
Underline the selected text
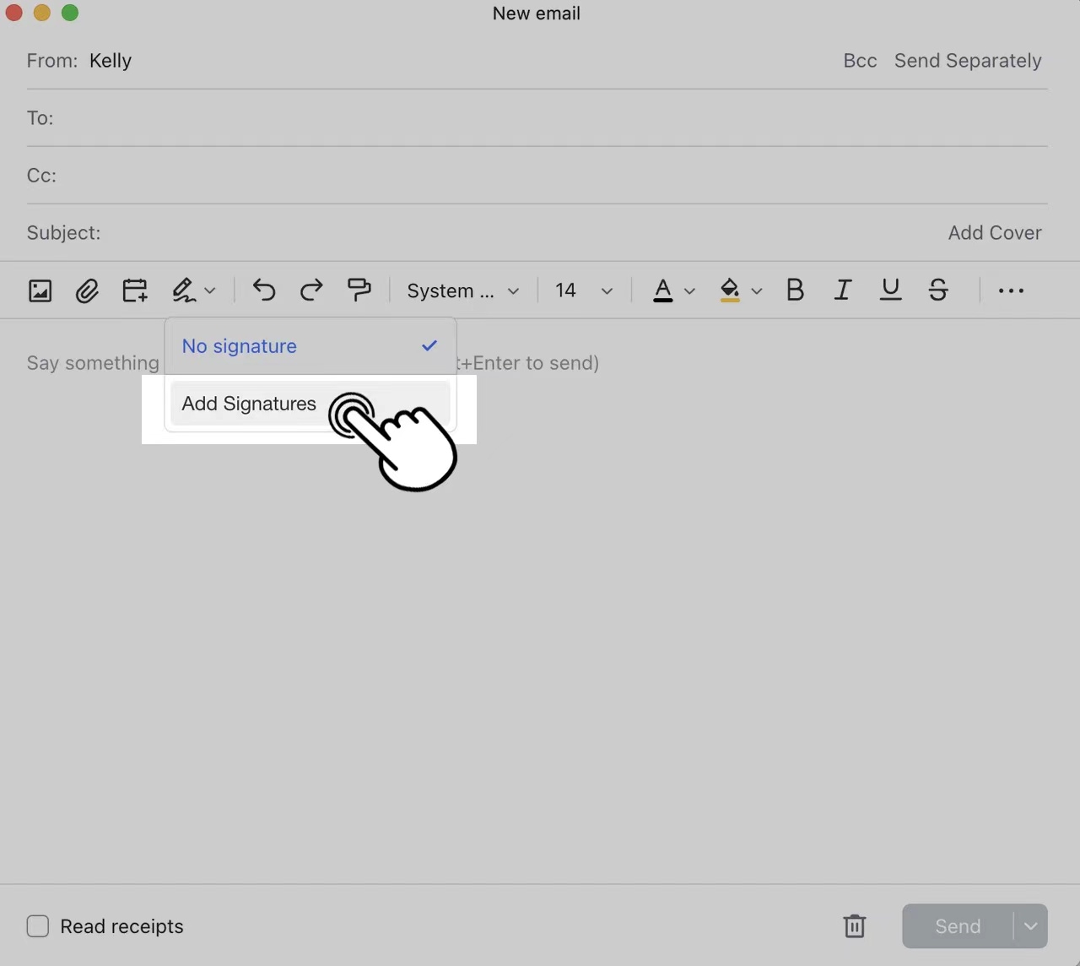click(x=890, y=290)
